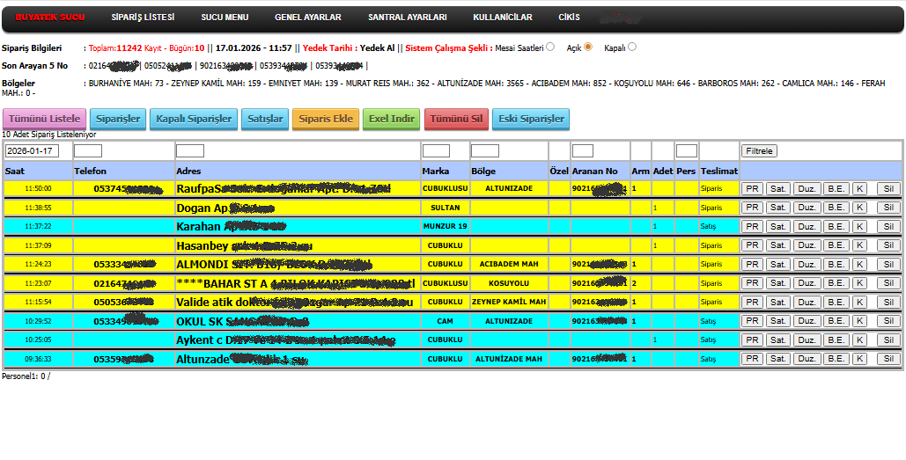The width and height of the screenshot is (906, 460).
Task: Click the Tümünü Listele button
Action: click(x=46, y=119)
